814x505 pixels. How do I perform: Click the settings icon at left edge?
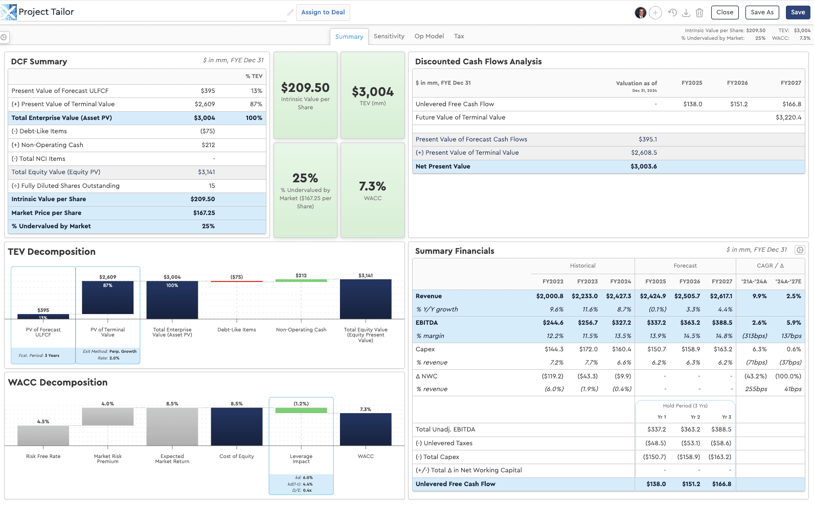click(4, 37)
